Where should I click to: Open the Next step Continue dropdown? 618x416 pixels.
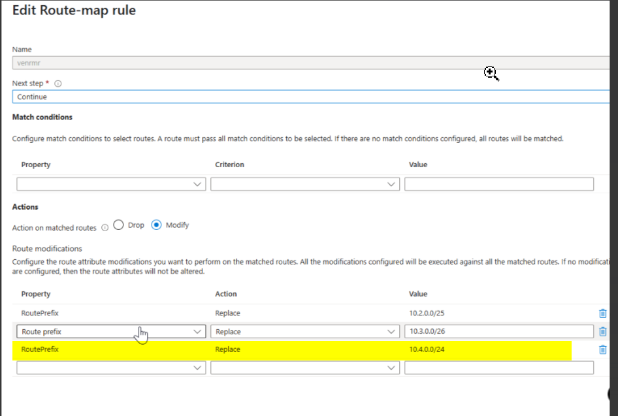pos(310,97)
